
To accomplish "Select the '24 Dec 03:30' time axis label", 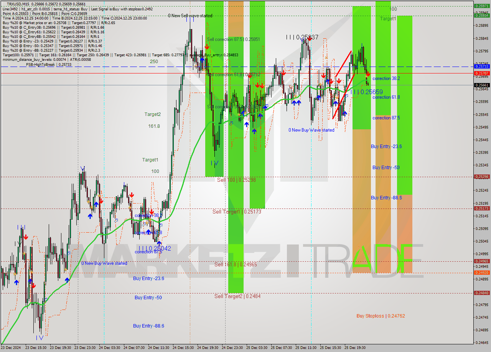I will click(110, 348).
